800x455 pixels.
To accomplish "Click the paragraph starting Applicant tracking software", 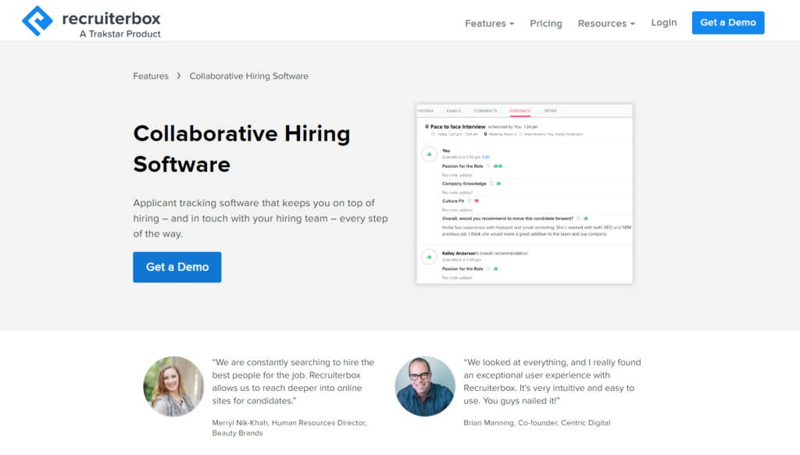I will point(261,218).
